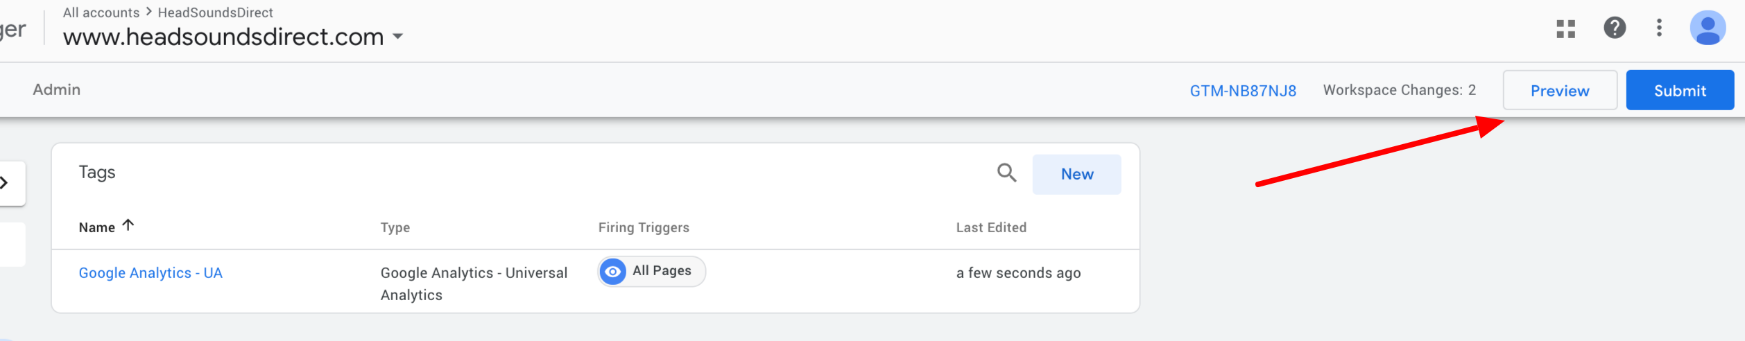1745x341 pixels.
Task: Open the Google Analytics - UA tag
Action: (151, 273)
